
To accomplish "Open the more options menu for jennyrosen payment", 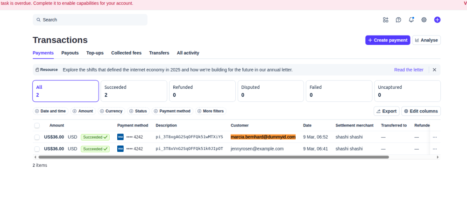I will (435, 149).
